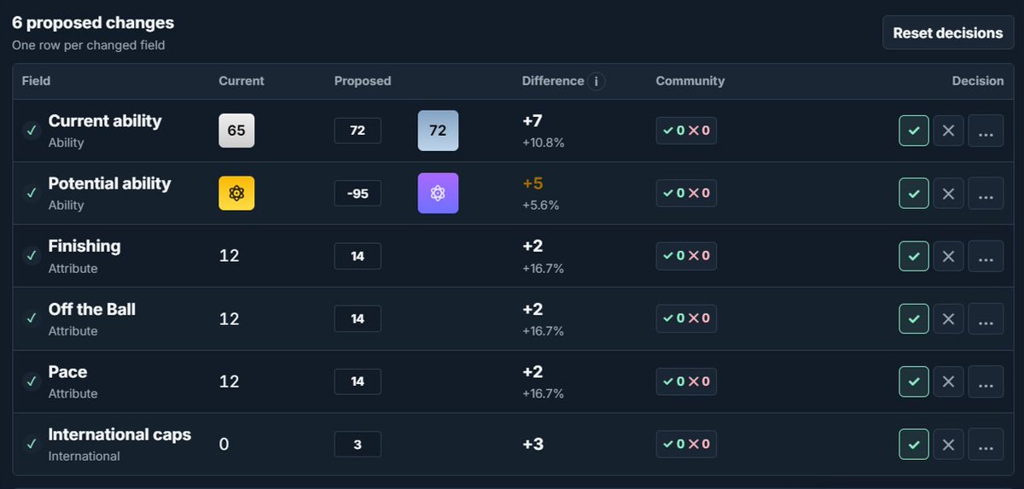
Task: Click community votes for International caps
Action: coord(686,444)
